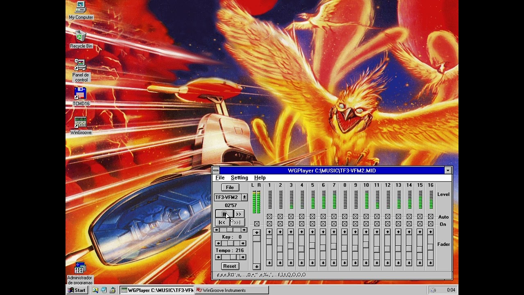The image size is (524, 295).
Task: Switch to WGPlayer taskbar button
Action: coord(157,290)
